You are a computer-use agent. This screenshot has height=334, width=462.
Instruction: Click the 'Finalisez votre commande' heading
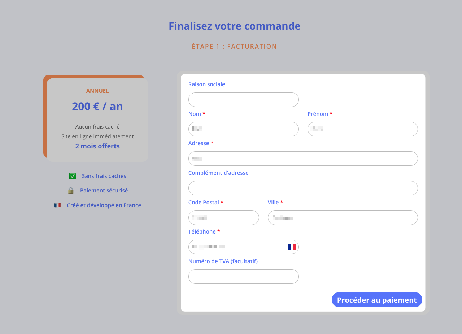click(x=235, y=26)
